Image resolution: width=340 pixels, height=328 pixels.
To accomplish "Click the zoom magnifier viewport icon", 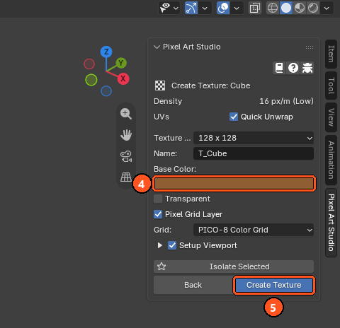I will pyautogui.click(x=126, y=114).
